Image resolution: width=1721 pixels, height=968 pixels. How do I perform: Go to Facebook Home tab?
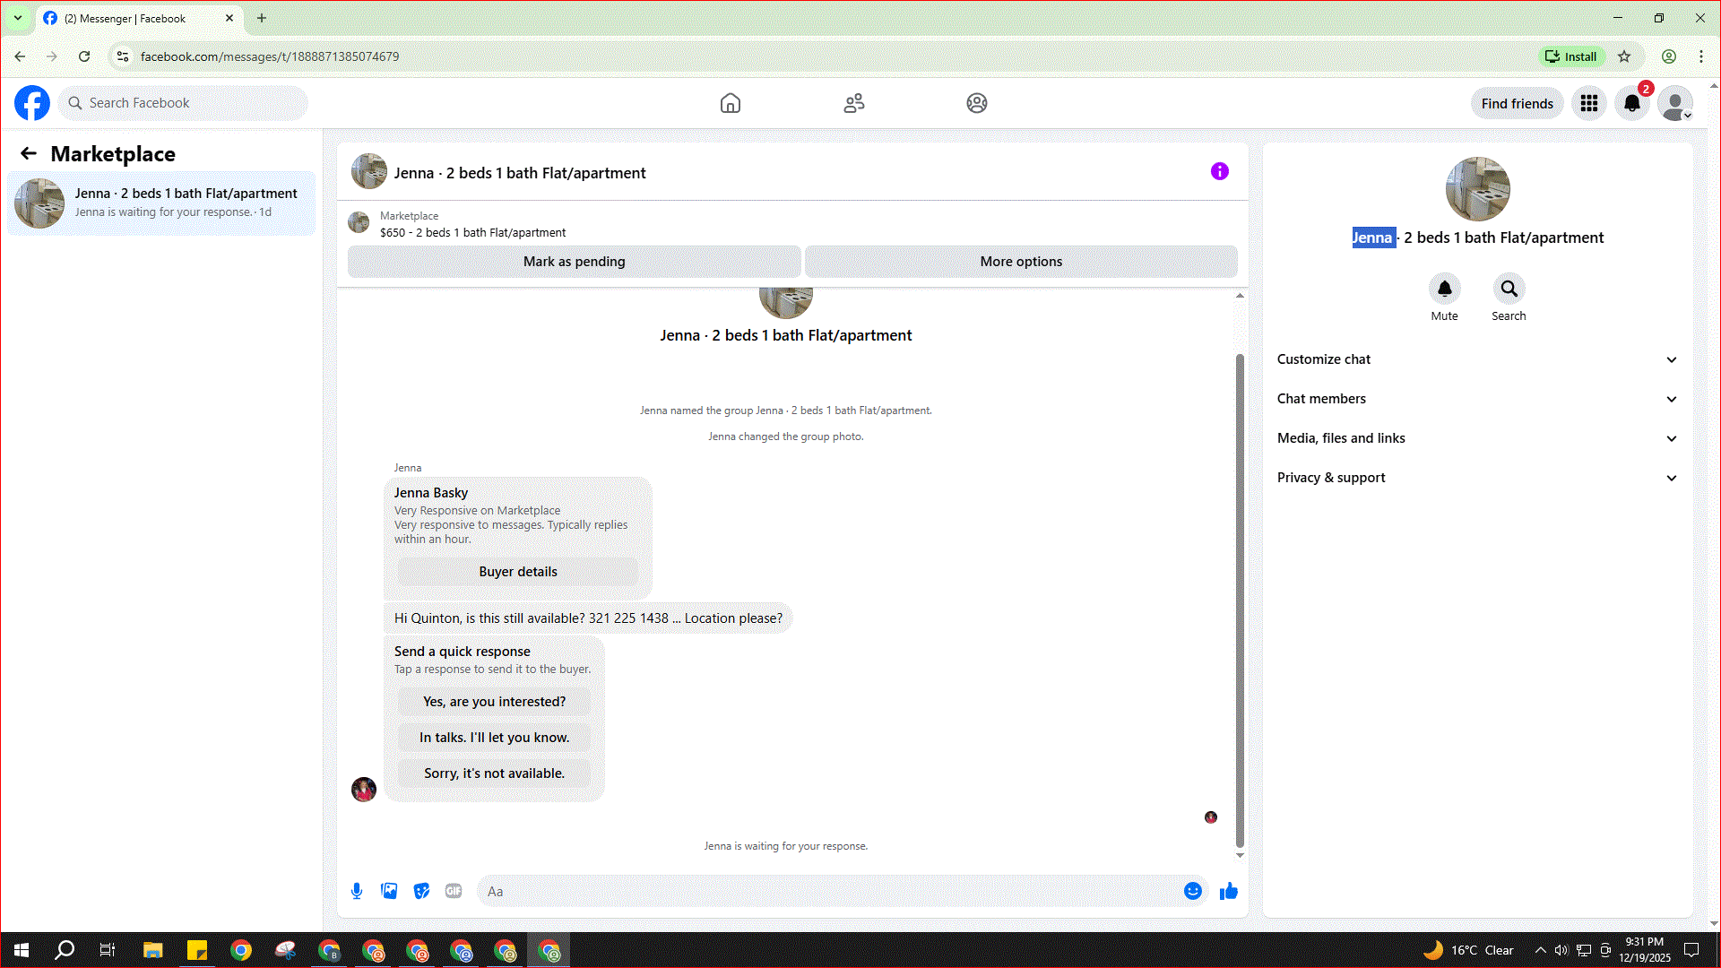click(x=730, y=103)
